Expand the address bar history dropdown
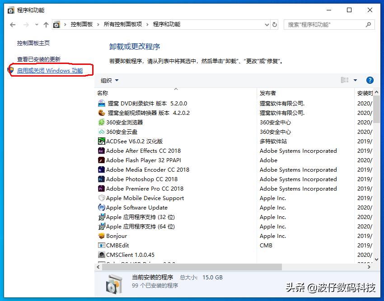Screen dimensions: 384x301 267,25
